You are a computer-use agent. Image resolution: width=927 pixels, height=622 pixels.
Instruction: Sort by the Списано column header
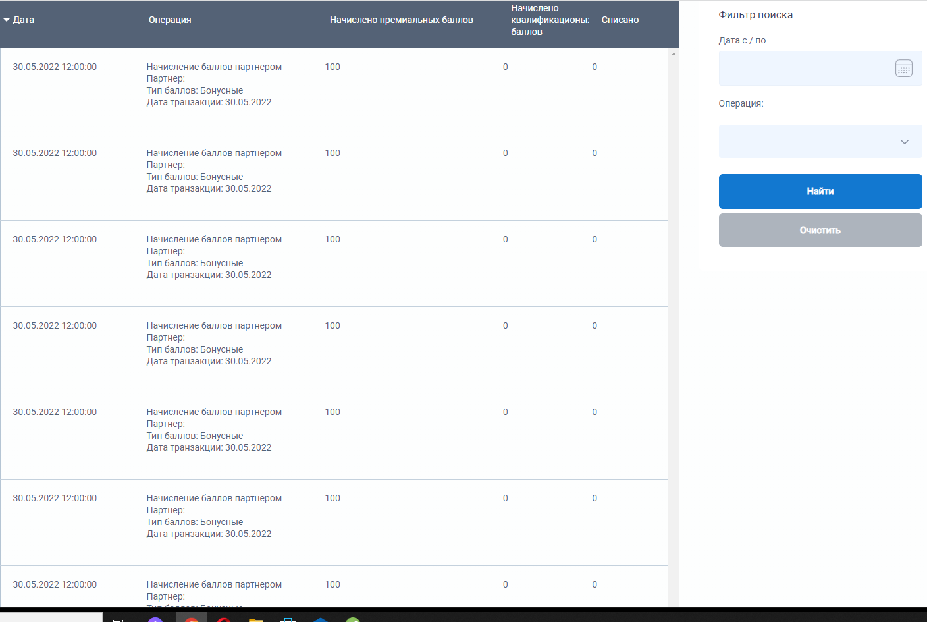point(620,20)
